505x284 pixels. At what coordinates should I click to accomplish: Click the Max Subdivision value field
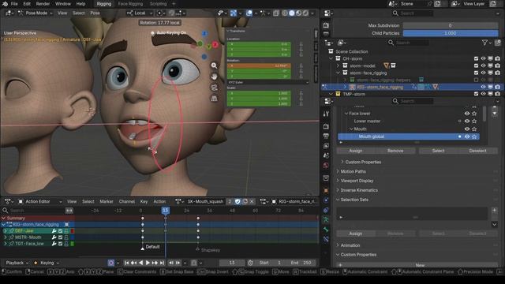[451, 25]
